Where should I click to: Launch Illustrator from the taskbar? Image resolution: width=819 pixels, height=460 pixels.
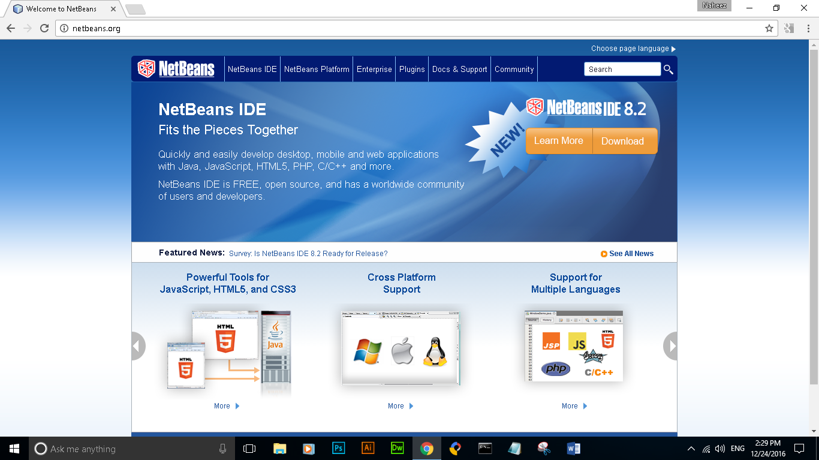pos(368,449)
